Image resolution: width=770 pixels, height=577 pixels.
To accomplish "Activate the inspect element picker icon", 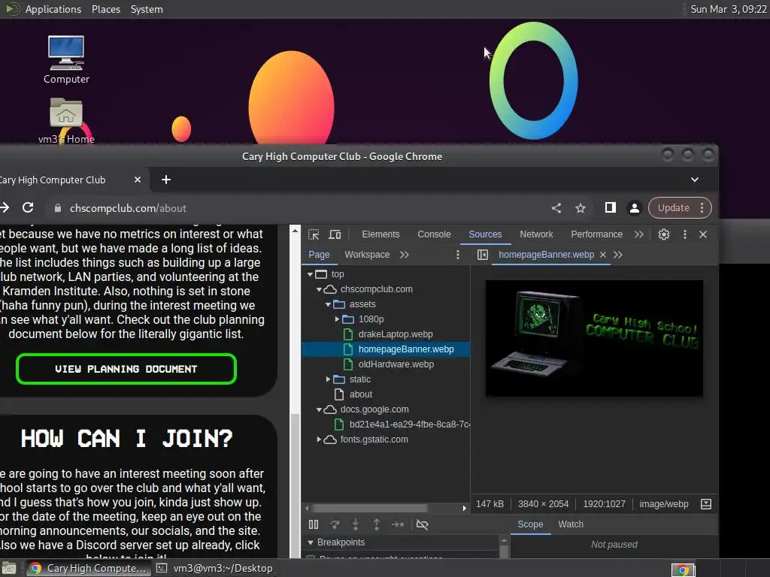I will pyautogui.click(x=314, y=234).
